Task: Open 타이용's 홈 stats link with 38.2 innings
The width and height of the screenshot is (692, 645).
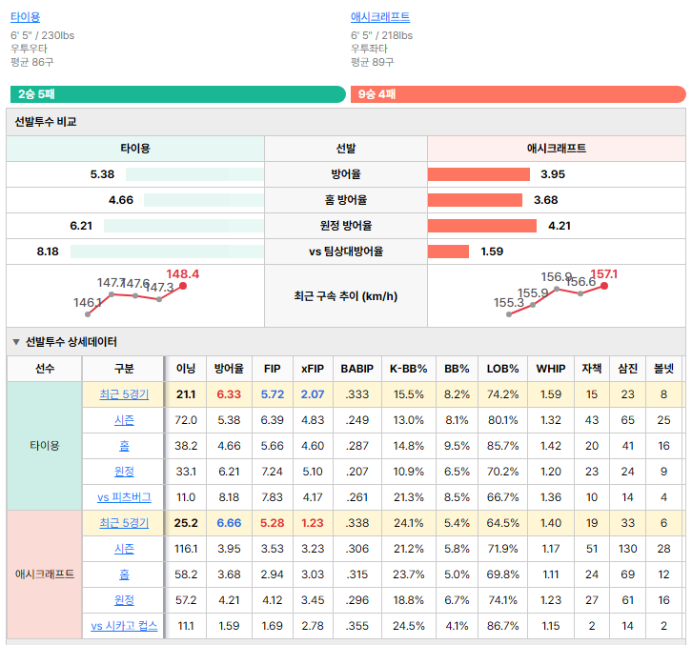Action: (124, 446)
